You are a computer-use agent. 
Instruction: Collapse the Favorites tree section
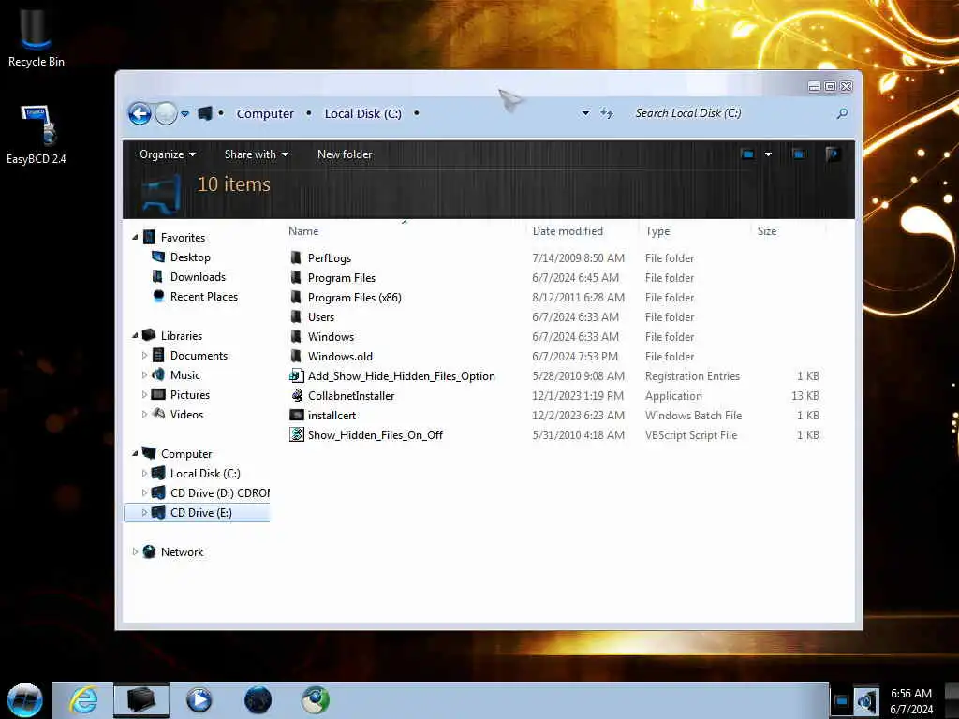(135, 237)
